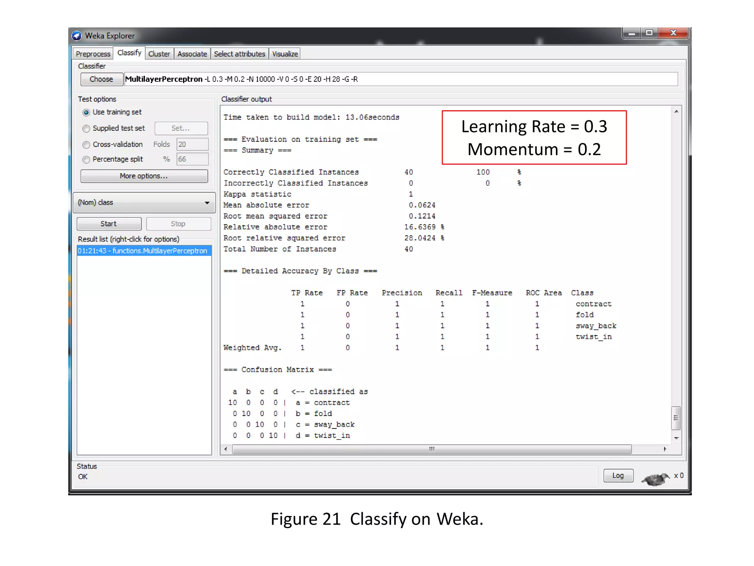Click the scroll left arrow of classifier output

pos(226,449)
